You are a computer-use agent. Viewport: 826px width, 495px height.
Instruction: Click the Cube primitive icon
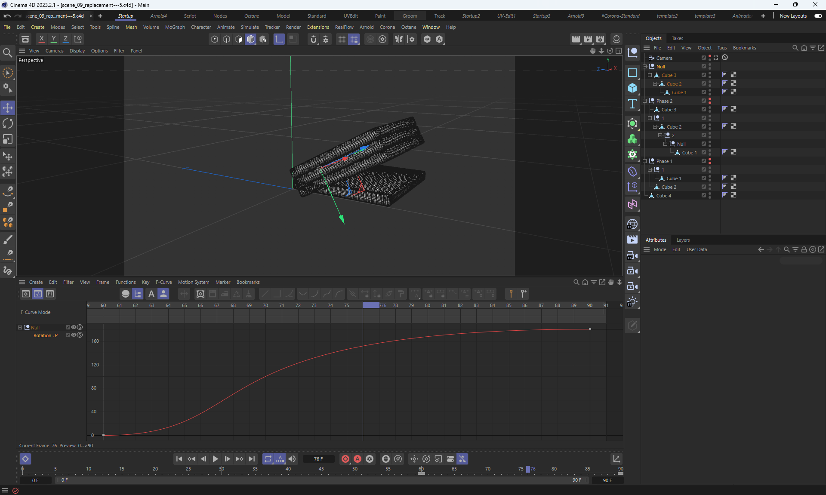click(x=632, y=88)
